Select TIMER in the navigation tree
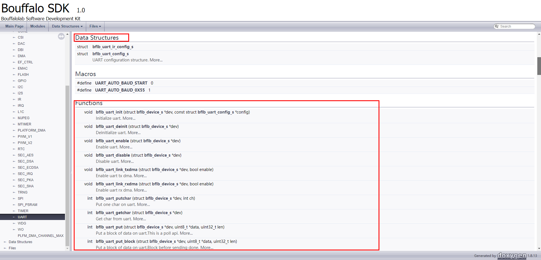 coord(23,211)
